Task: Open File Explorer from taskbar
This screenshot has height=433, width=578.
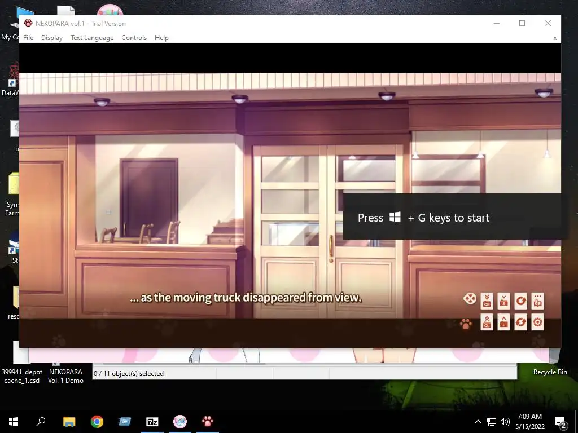Action: click(x=69, y=422)
